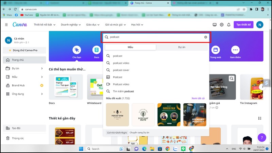This screenshot has width=272, height=153.
Task: Expand Thiết kế nổi bật menu
Action: (x=45, y=24)
